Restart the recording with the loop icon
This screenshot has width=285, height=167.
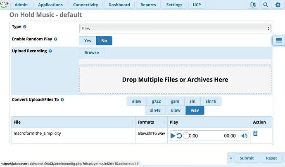point(179,136)
